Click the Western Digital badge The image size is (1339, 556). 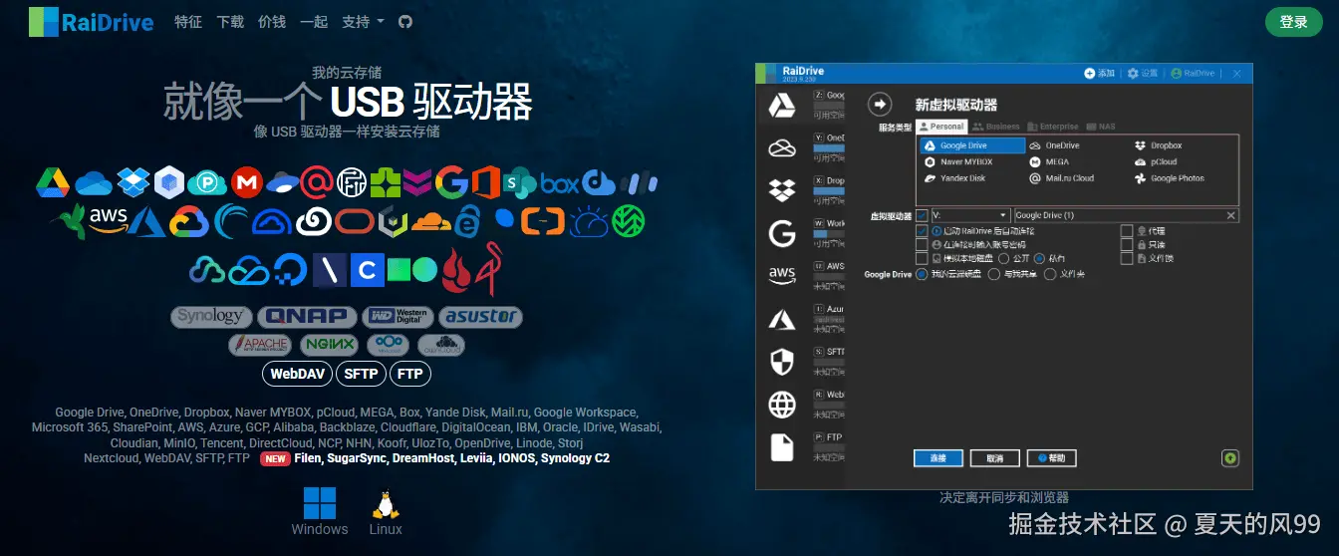click(x=398, y=317)
